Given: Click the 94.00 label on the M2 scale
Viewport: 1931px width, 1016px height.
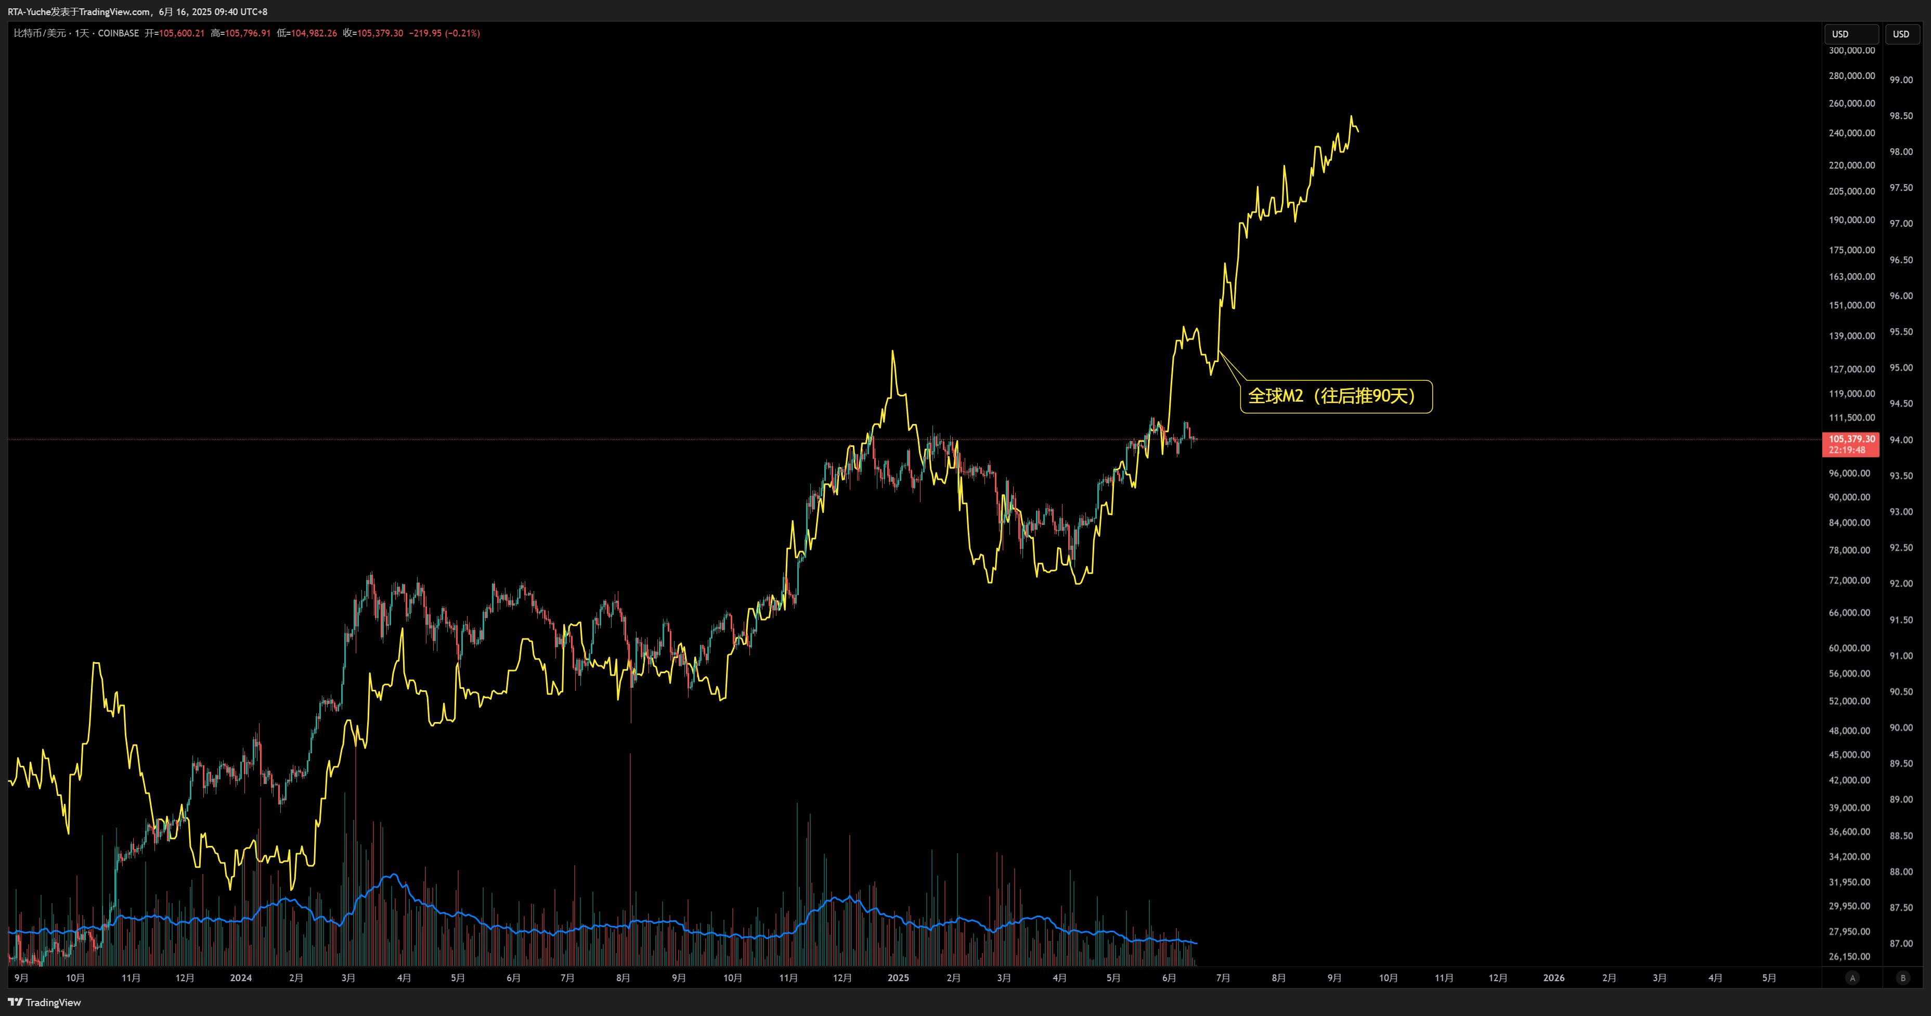Looking at the screenshot, I should [x=1901, y=440].
